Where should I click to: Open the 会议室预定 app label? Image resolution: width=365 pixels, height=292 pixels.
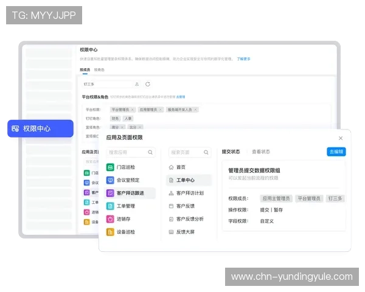(x=128, y=180)
